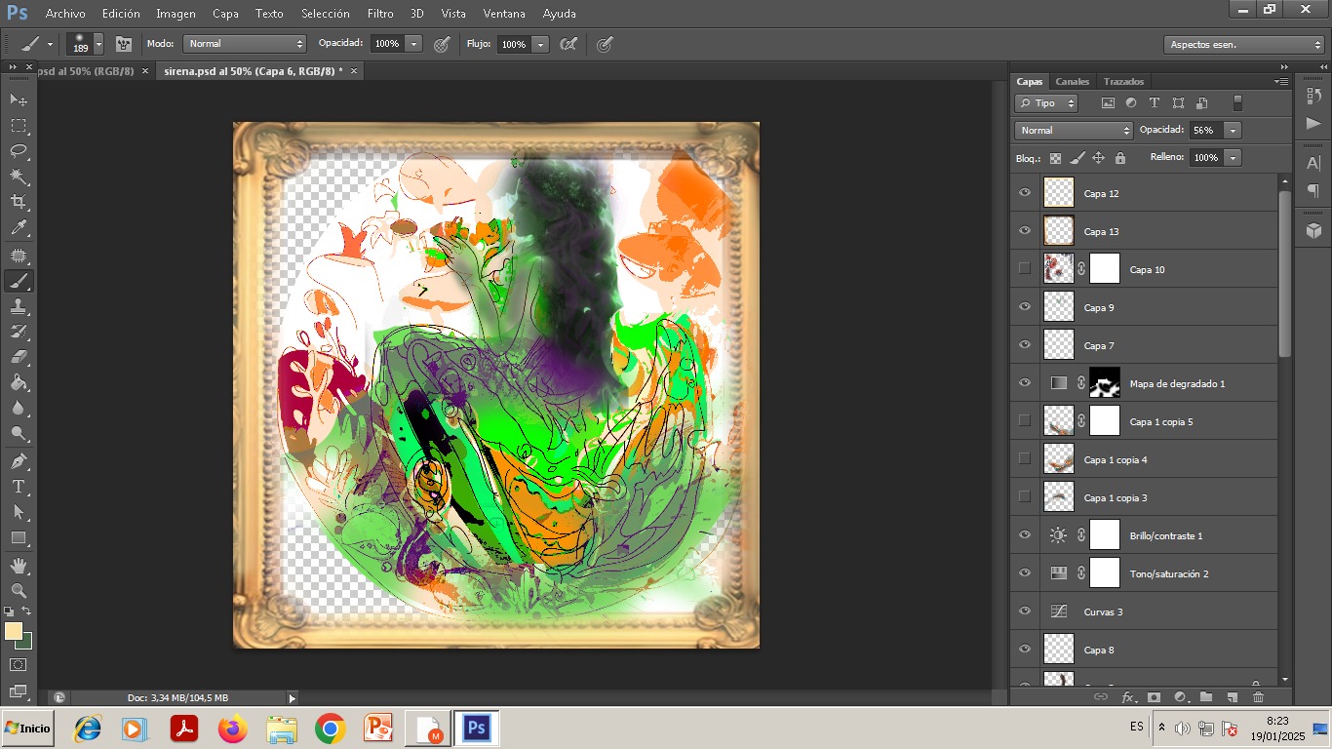Create a new layer group folder
The height and width of the screenshot is (749, 1332).
point(1206,697)
